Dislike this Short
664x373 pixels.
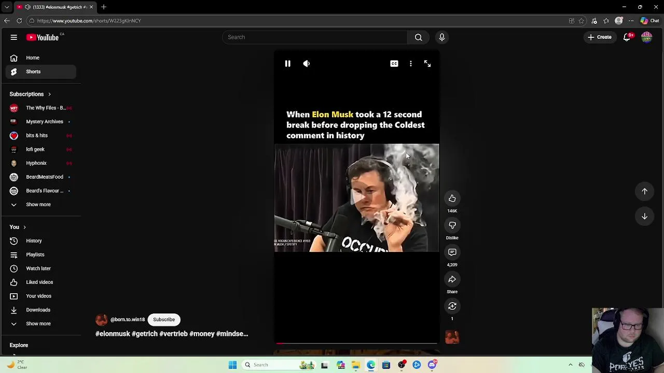click(x=452, y=225)
